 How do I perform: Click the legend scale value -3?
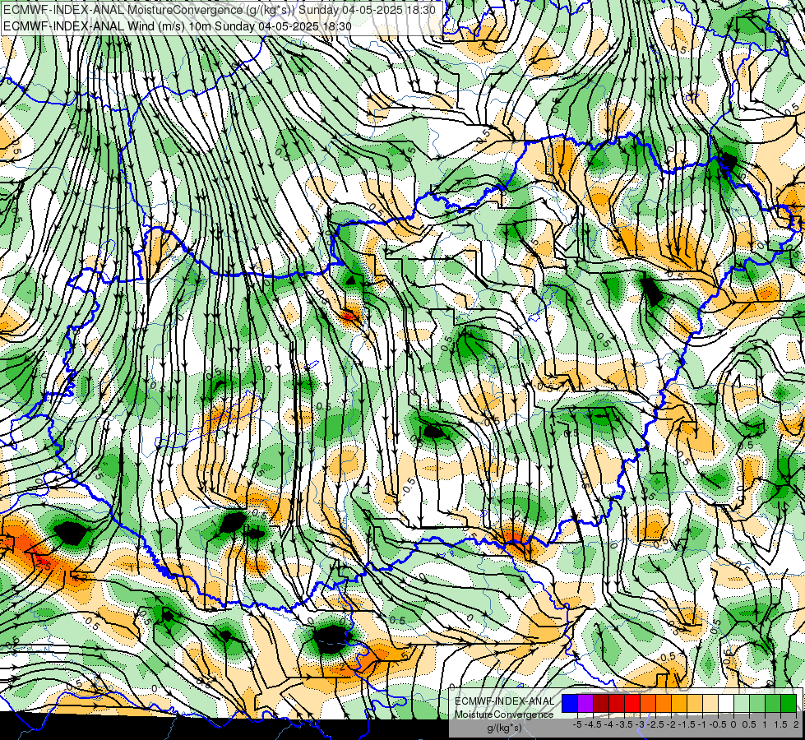pyautogui.click(x=641, y=724)
